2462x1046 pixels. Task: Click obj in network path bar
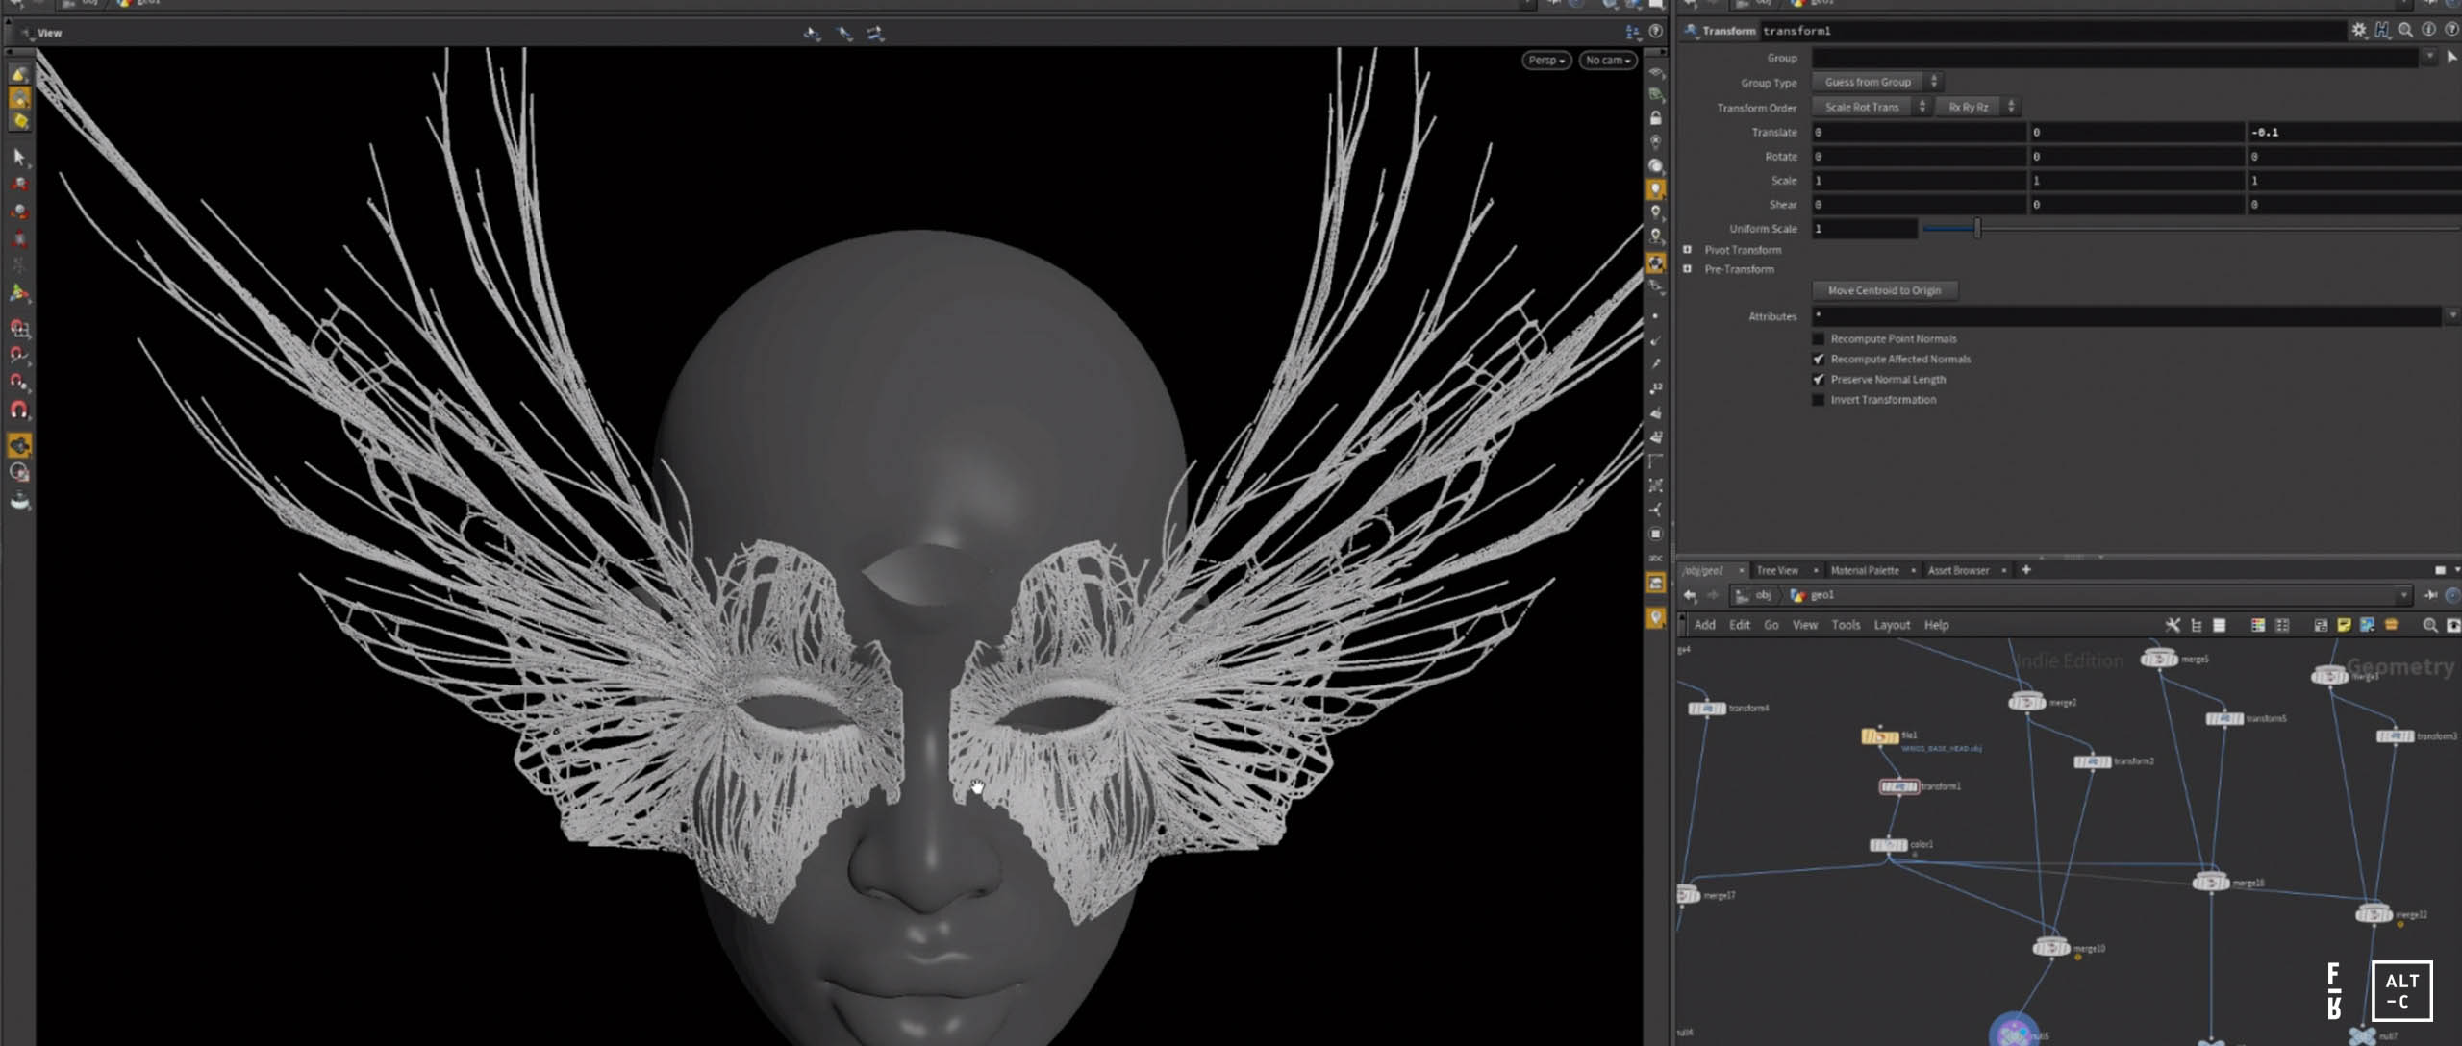click(x=1762, y=596)
